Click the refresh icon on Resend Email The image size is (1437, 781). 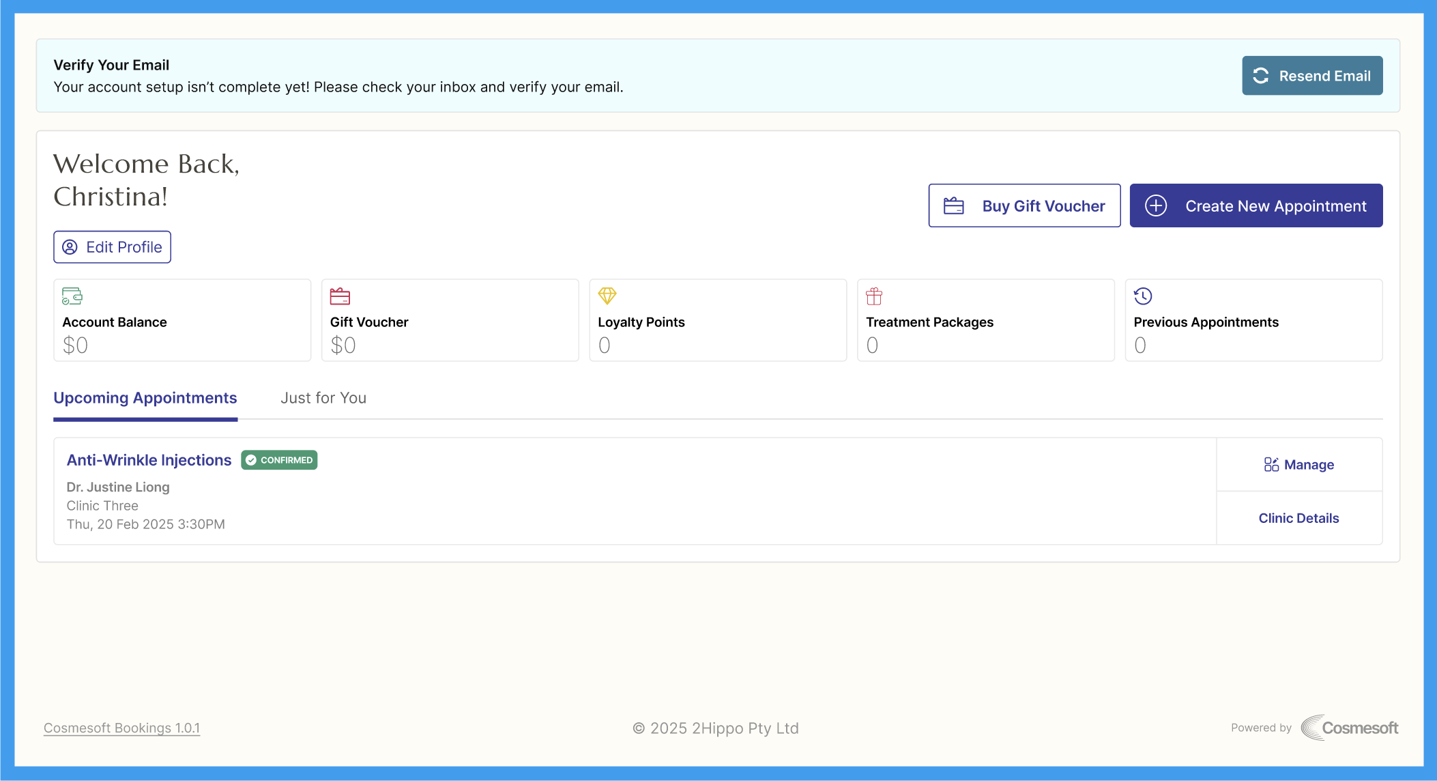point(1261,76)
